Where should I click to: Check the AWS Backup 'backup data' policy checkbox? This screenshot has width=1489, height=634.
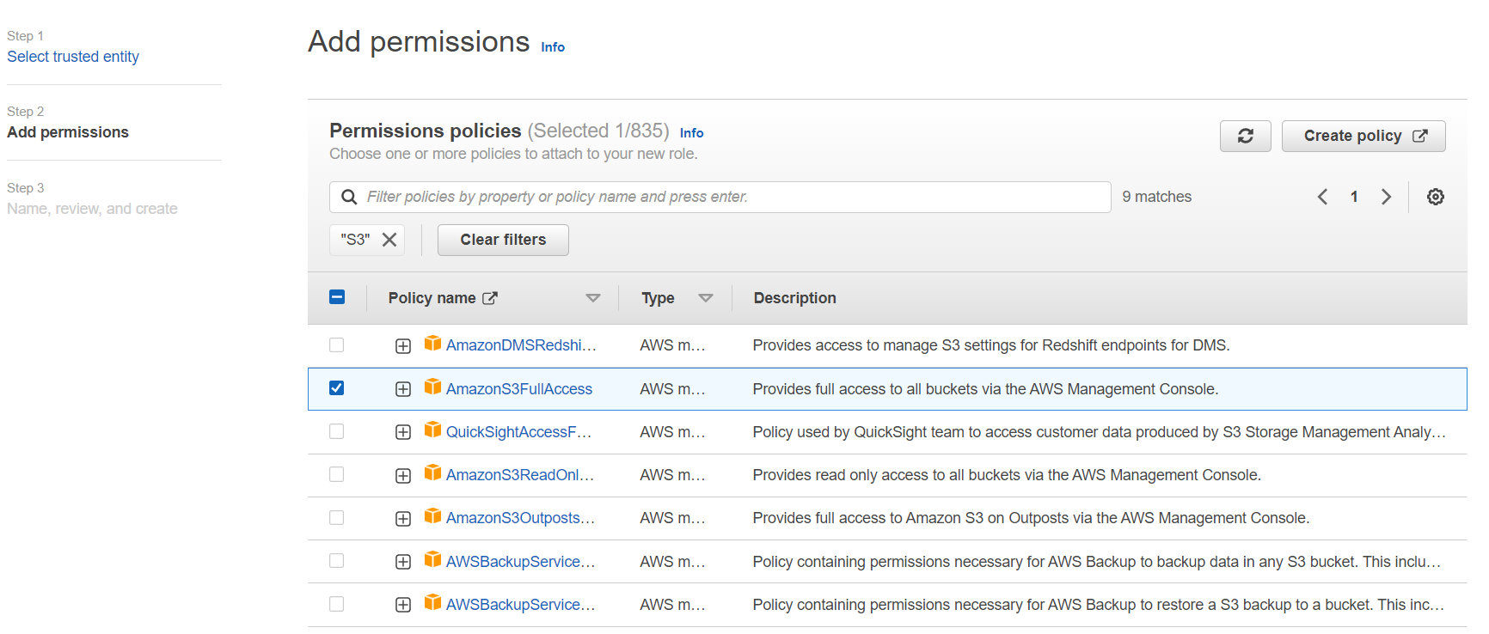pyautogui.click(x=337, y=560)
